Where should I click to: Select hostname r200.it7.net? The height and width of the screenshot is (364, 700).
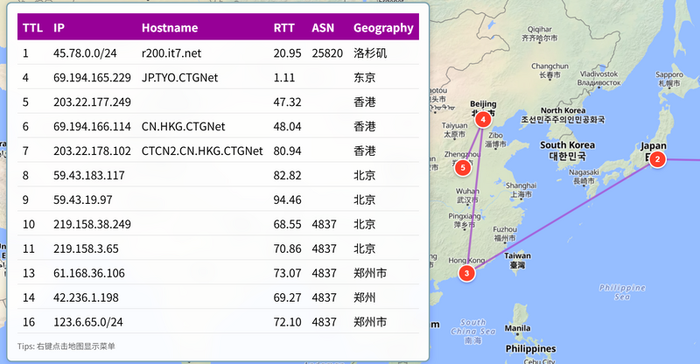171,53
